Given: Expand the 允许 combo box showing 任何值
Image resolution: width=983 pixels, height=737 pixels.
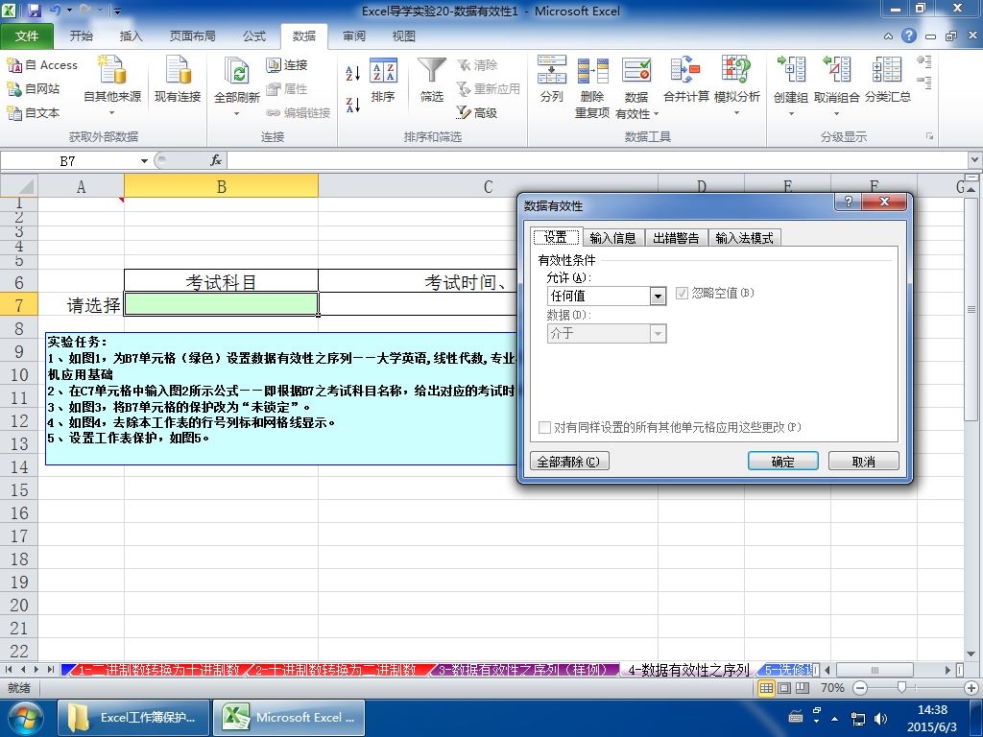Looking at the screenshot, I should [x=658, y=296].
